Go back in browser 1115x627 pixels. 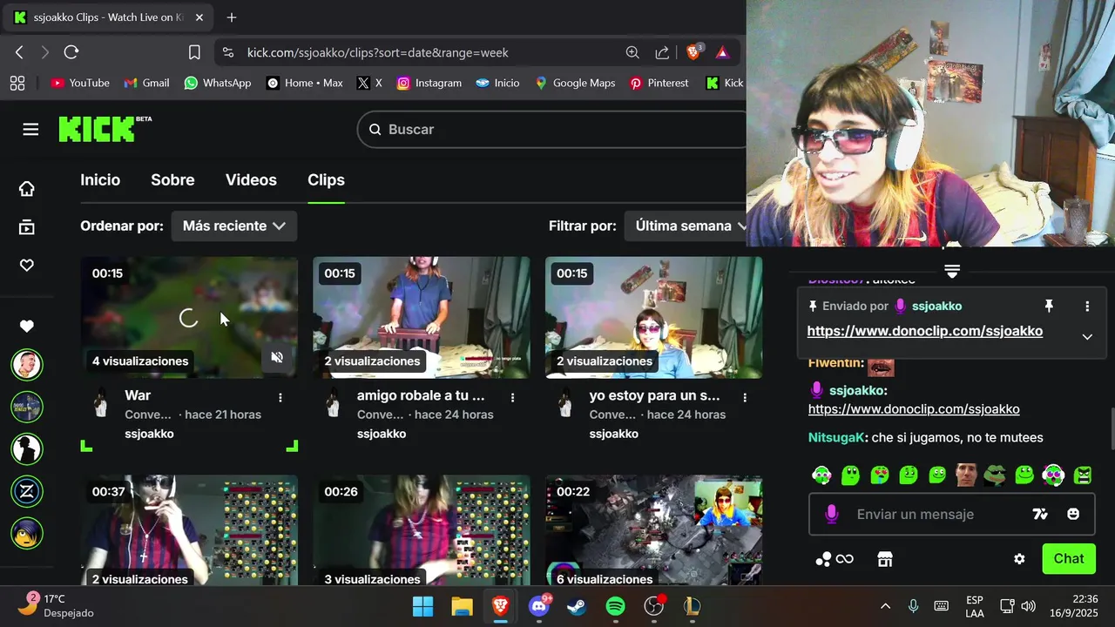[x=19, y=52]
